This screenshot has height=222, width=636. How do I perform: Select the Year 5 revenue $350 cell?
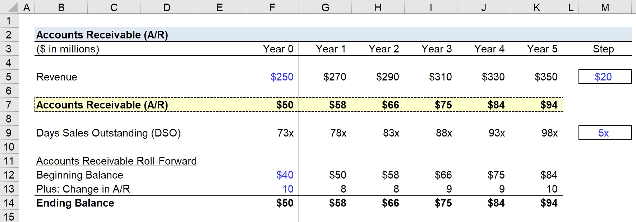[x=536, y=77]
